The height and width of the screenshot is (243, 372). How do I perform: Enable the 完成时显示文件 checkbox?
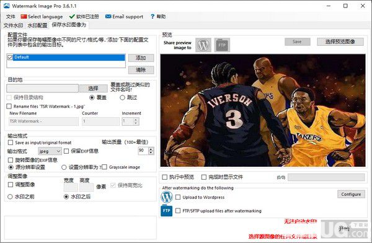click(204, 177)
